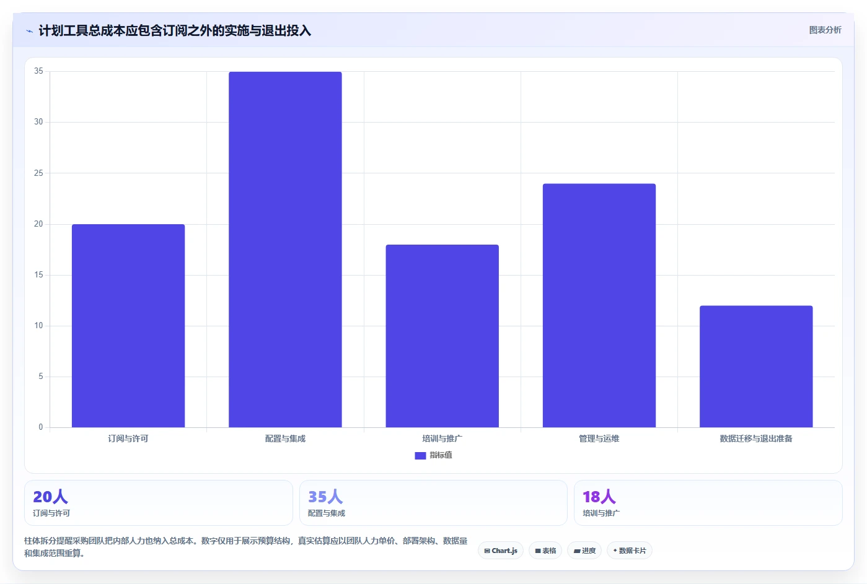
Task: Click the 数据迁移与退出准备 bar in the chart
Action: click(x=756, y=367)
